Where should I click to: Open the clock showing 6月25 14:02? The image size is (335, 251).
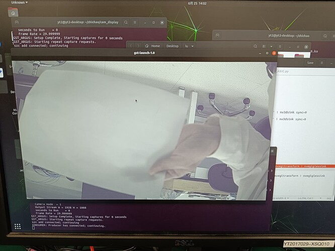pyautogui.click(x=197, y=3)
